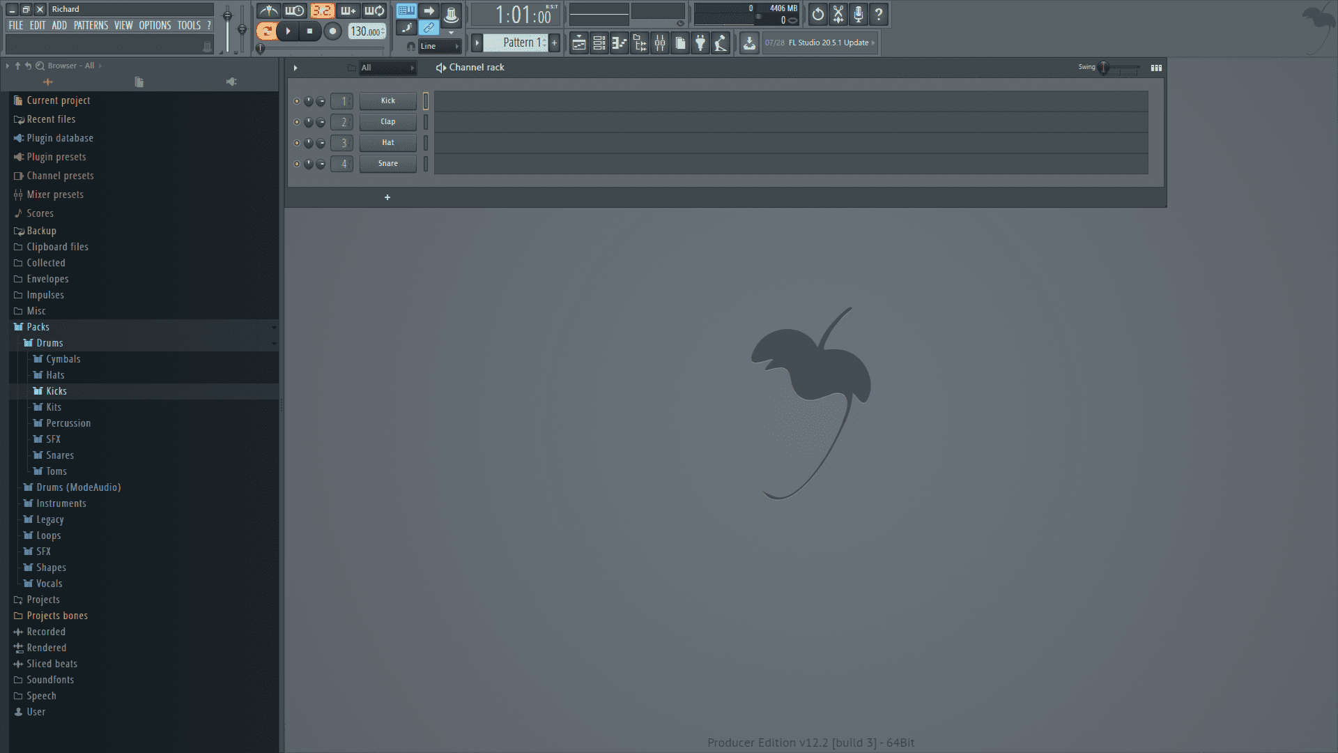Toggle typing keyboard to piano

[x=406, y=11]
